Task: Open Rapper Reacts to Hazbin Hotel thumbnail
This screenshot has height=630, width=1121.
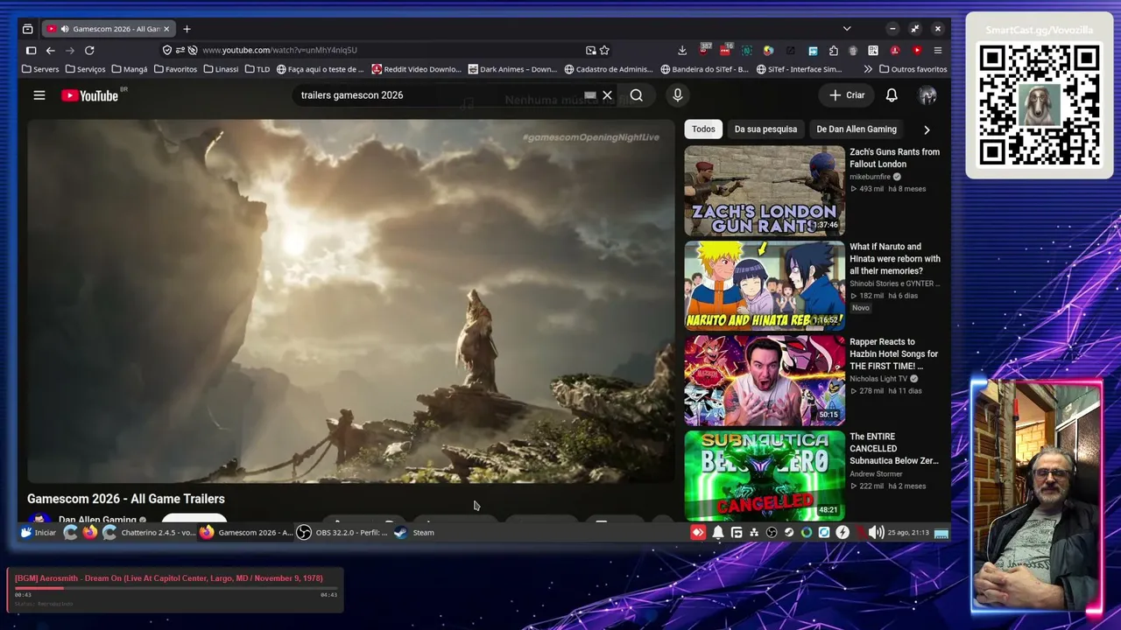Action: (x=765, y=381)
